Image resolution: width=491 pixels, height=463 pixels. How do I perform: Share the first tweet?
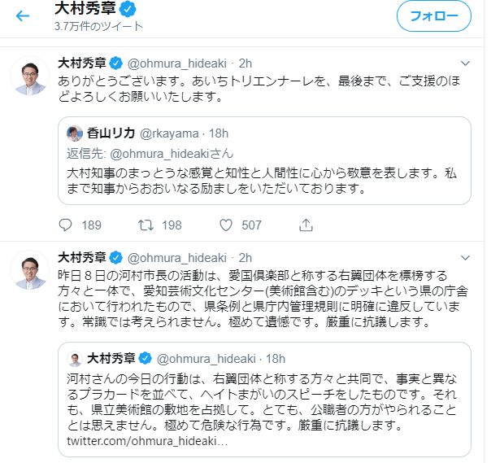(x=306, y=225)
